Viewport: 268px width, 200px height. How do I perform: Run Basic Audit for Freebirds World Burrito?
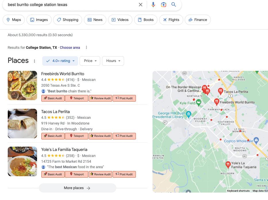click(53, 98)
